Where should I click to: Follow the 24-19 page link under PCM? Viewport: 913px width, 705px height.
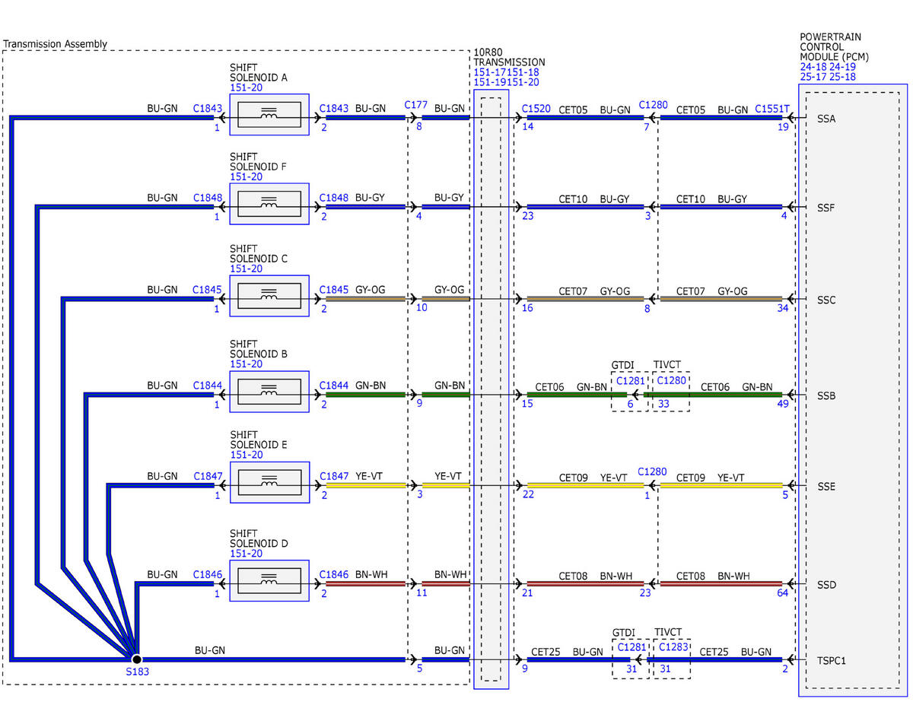pyautogui.click(x=841, y=67)
